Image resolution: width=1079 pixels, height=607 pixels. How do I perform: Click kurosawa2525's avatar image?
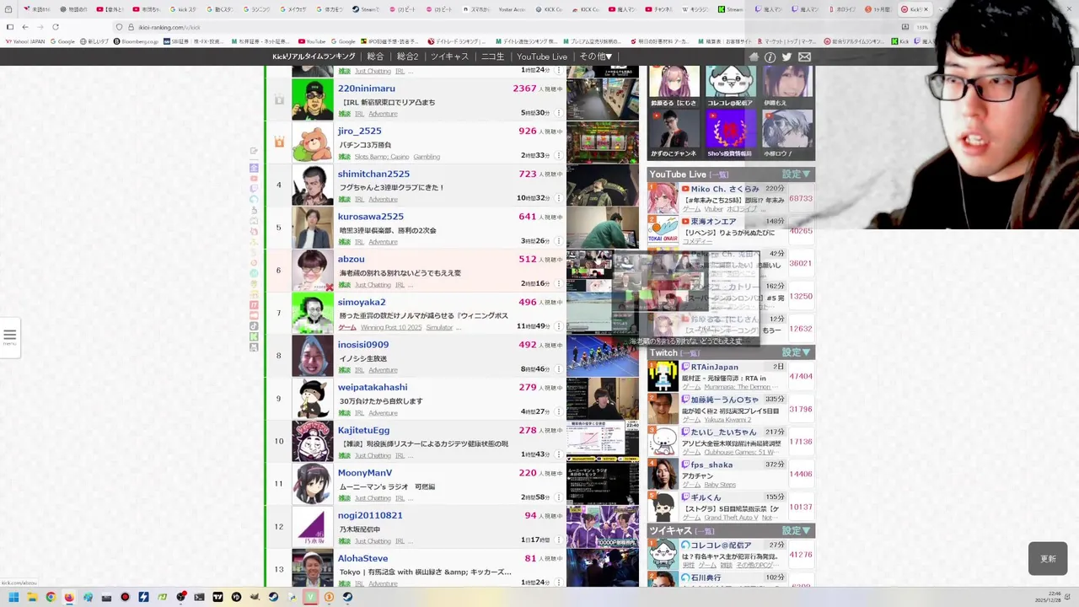coord(313,228)
